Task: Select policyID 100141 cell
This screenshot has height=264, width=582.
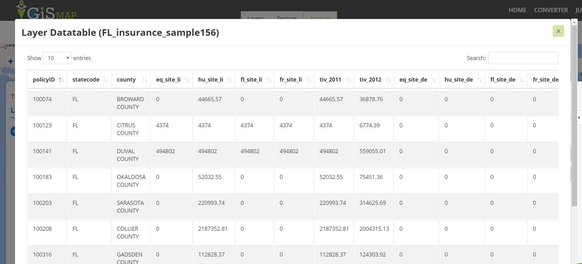Action: coord(42,151)
